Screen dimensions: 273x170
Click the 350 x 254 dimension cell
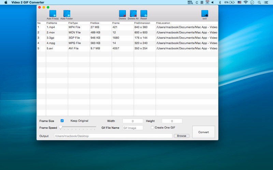click(x=141, y=48)
